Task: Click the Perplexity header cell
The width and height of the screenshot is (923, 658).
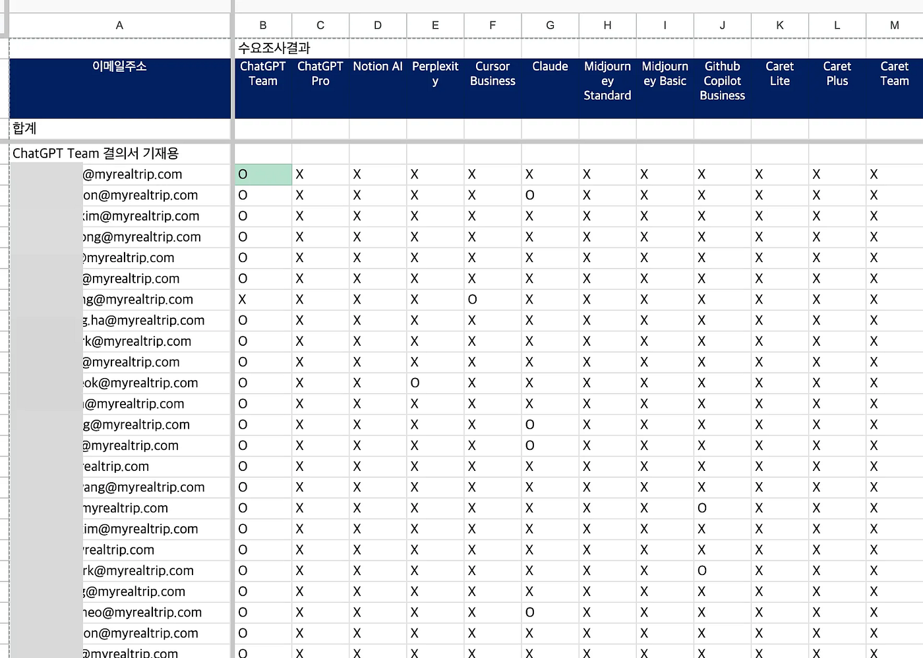Action: click(435, 88)
